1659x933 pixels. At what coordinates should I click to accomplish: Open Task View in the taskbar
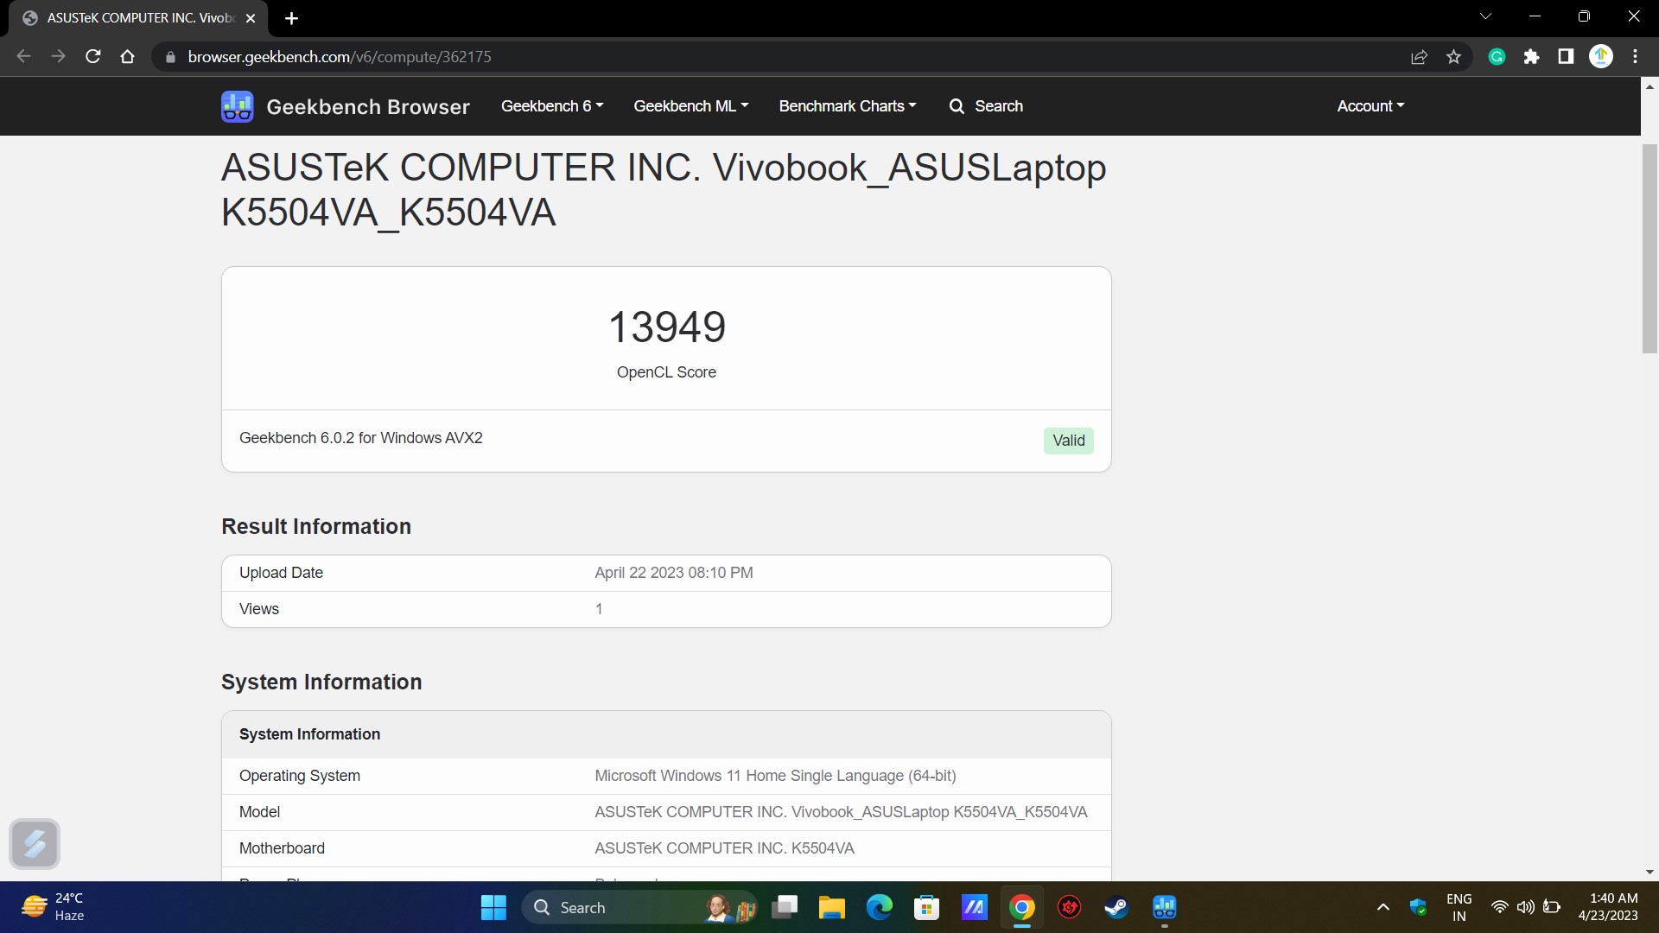coord(785,907)
